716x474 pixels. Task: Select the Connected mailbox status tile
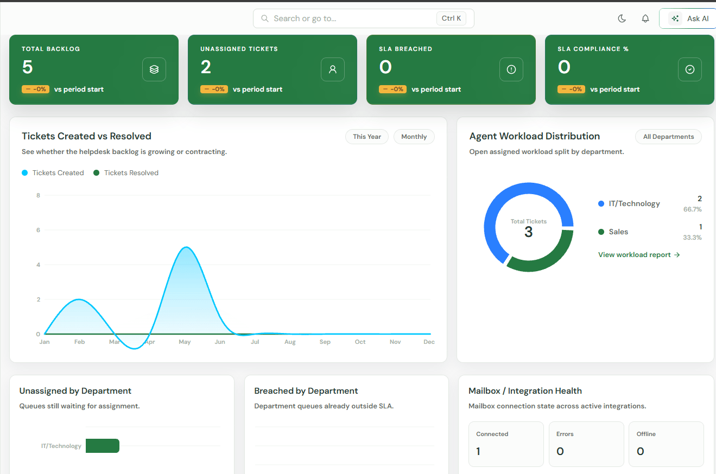pyautogui.click(x=506, y=444)
